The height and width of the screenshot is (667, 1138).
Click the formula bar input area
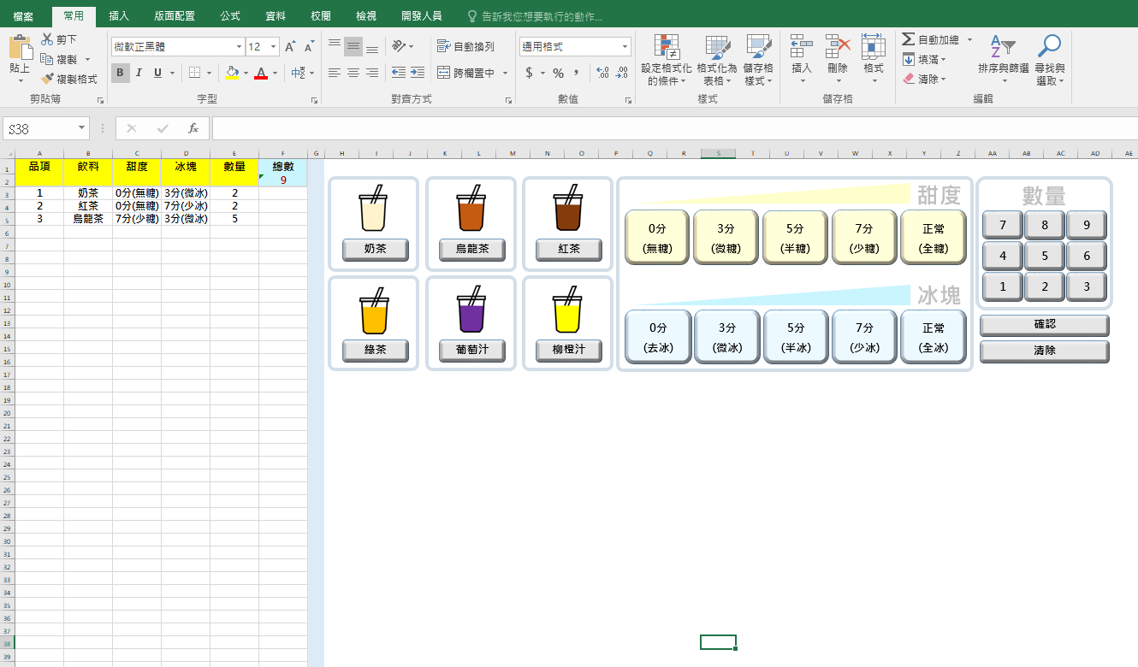[x=674, y=128]
